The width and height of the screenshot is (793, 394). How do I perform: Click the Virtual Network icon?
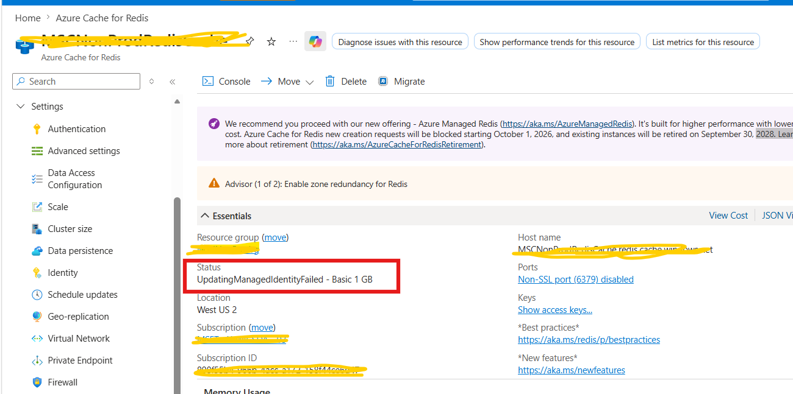(37, 339)
